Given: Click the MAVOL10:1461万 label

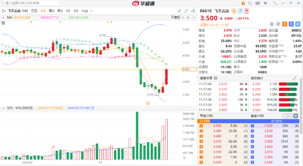Looking at the screenshot, I should pyautogui.click(x=81, y=108).
